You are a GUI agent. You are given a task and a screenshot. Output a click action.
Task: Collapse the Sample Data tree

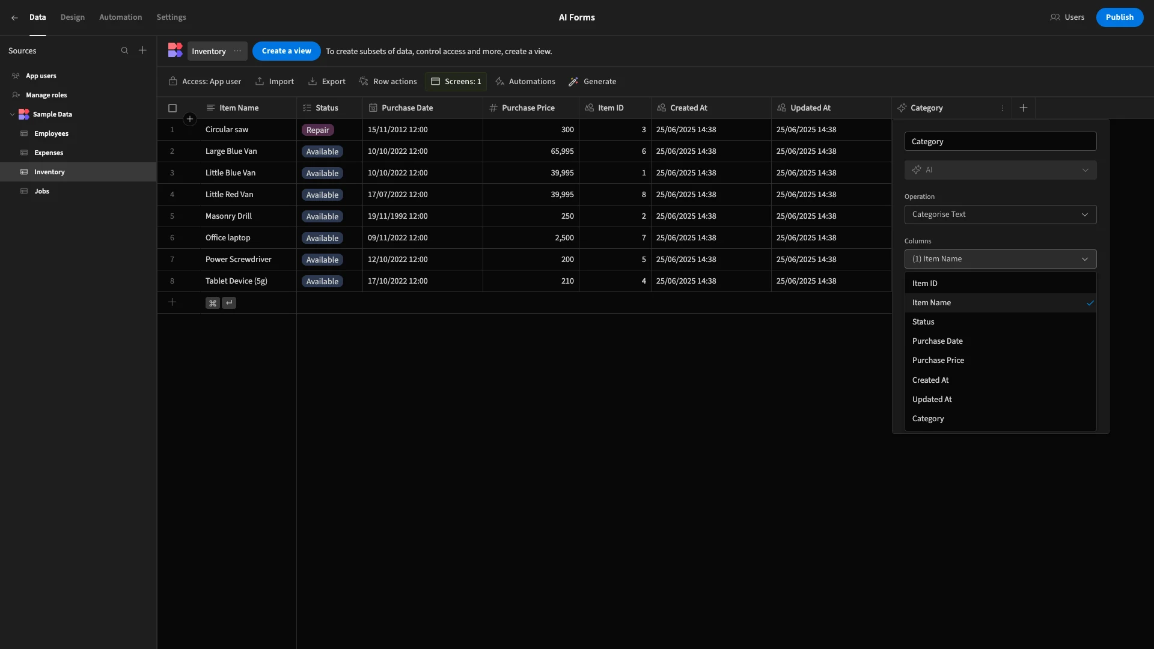tap(12, 114)
